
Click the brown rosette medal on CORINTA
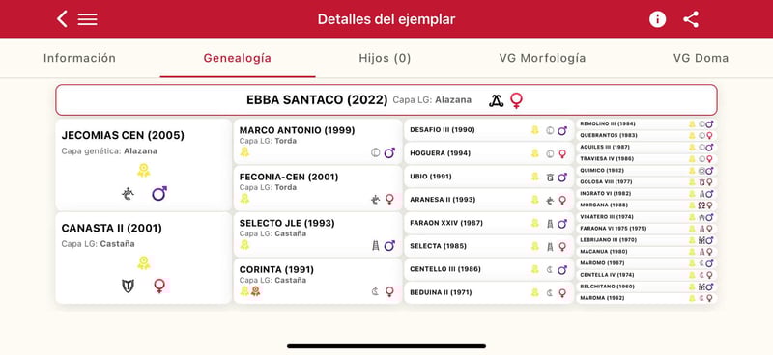(255, 291)
